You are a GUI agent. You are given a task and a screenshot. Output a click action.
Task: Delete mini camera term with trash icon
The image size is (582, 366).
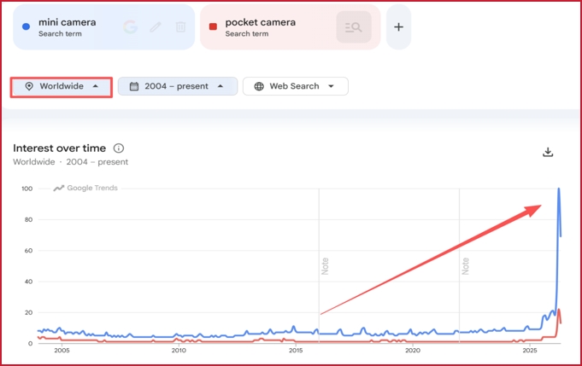(180, 27)
